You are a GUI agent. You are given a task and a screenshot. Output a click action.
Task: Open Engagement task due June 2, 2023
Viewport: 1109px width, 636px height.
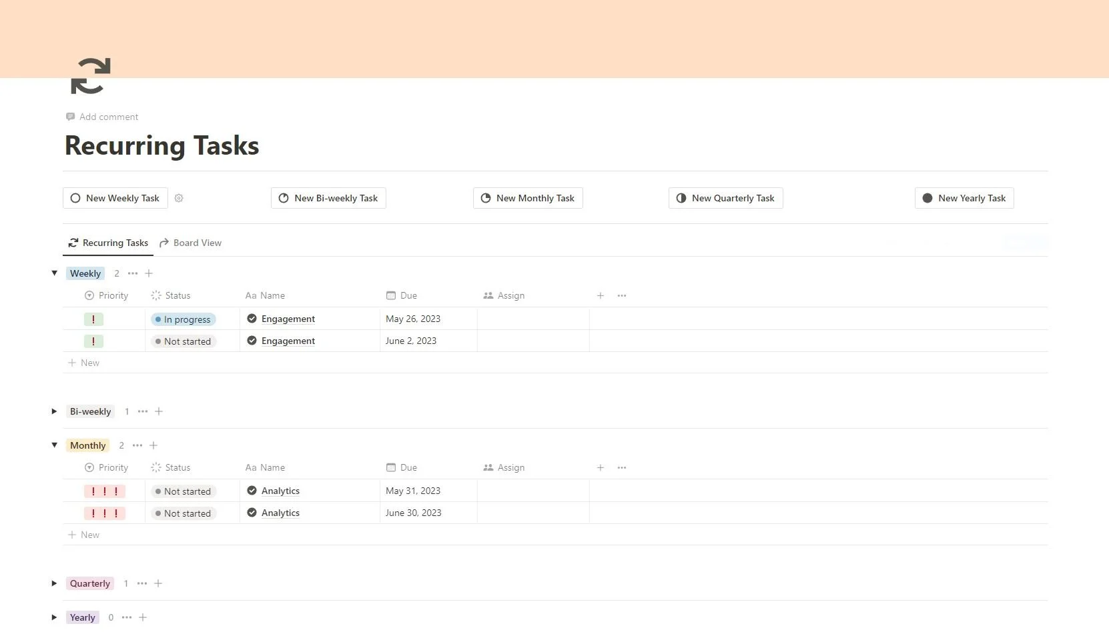(288, 341)
